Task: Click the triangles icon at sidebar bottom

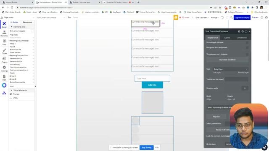Action: tap(4, 93)
